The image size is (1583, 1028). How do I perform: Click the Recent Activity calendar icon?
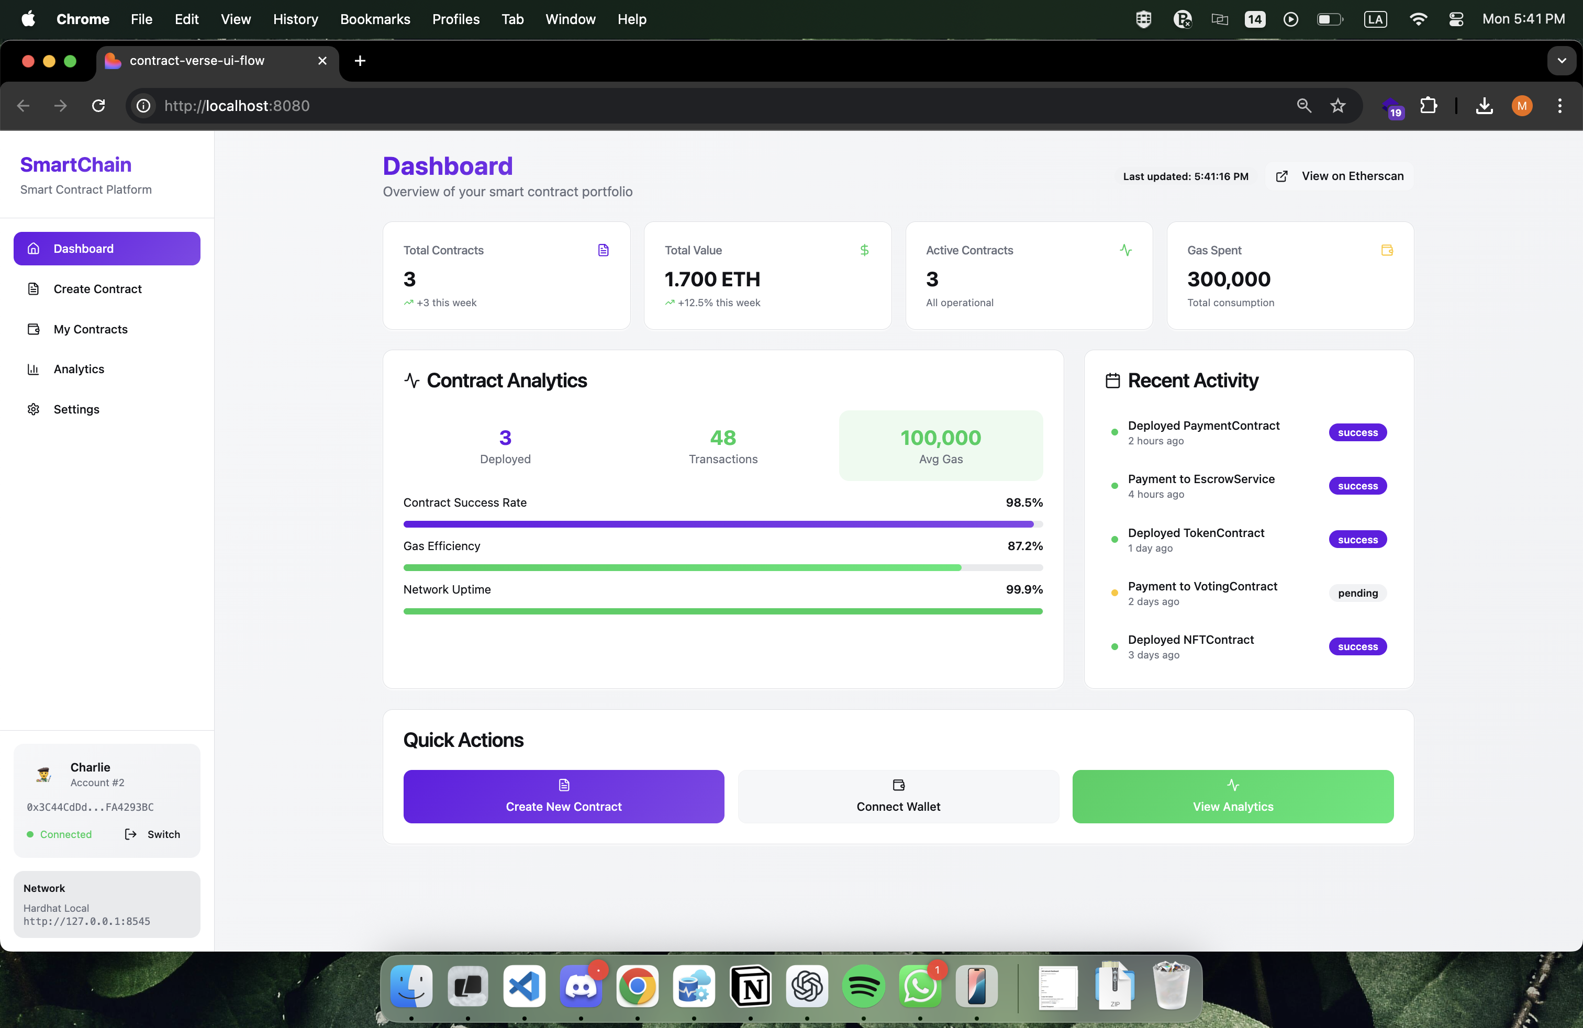click(x=1112, y=381)
